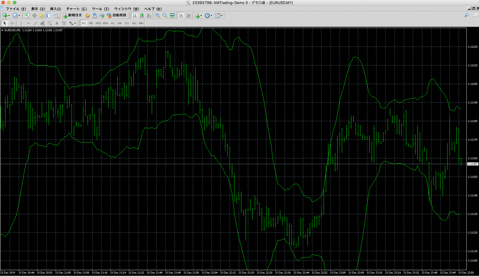Draw a vertical line
The width and height of the screenshot is (479, 277).
coord(21,23)
